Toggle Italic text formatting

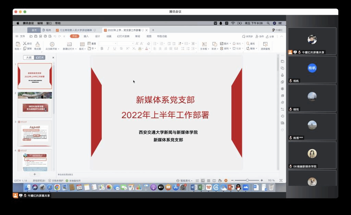(x=108, y=49)
